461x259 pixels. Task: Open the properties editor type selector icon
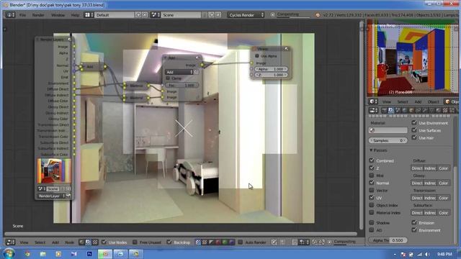[x=373, y=110]
